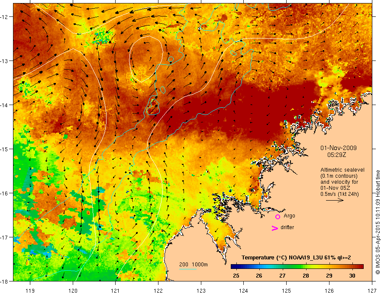The width and height of the screenshot is (381, 294).
Task: Click the color bar tick label 30
Action: point(352,275)
